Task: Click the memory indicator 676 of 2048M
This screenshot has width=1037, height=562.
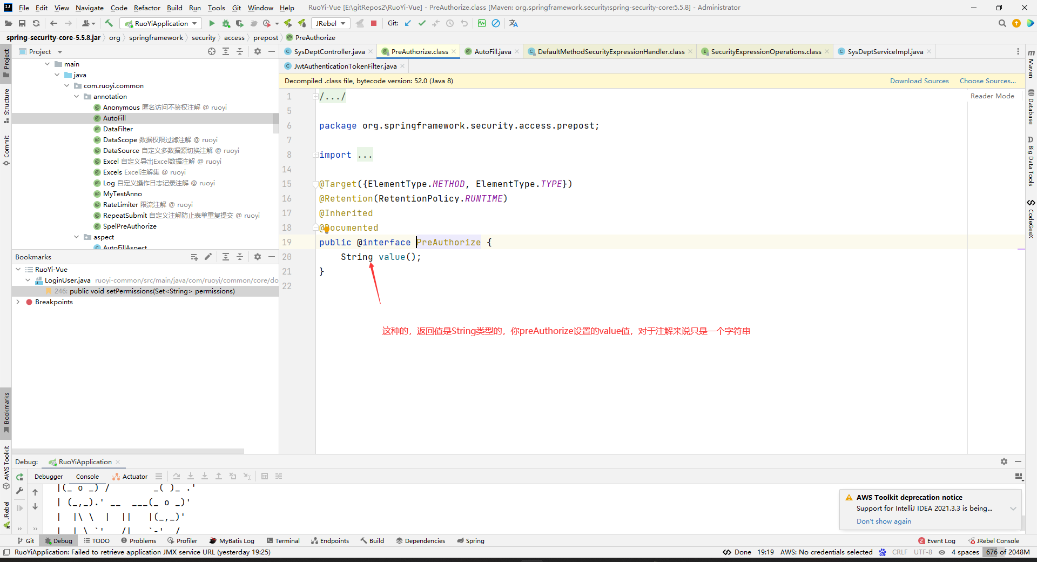Action: (x=1007, y=552)
